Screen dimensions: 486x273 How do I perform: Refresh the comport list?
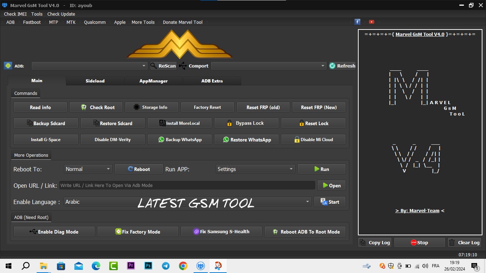tap(342, 66)
